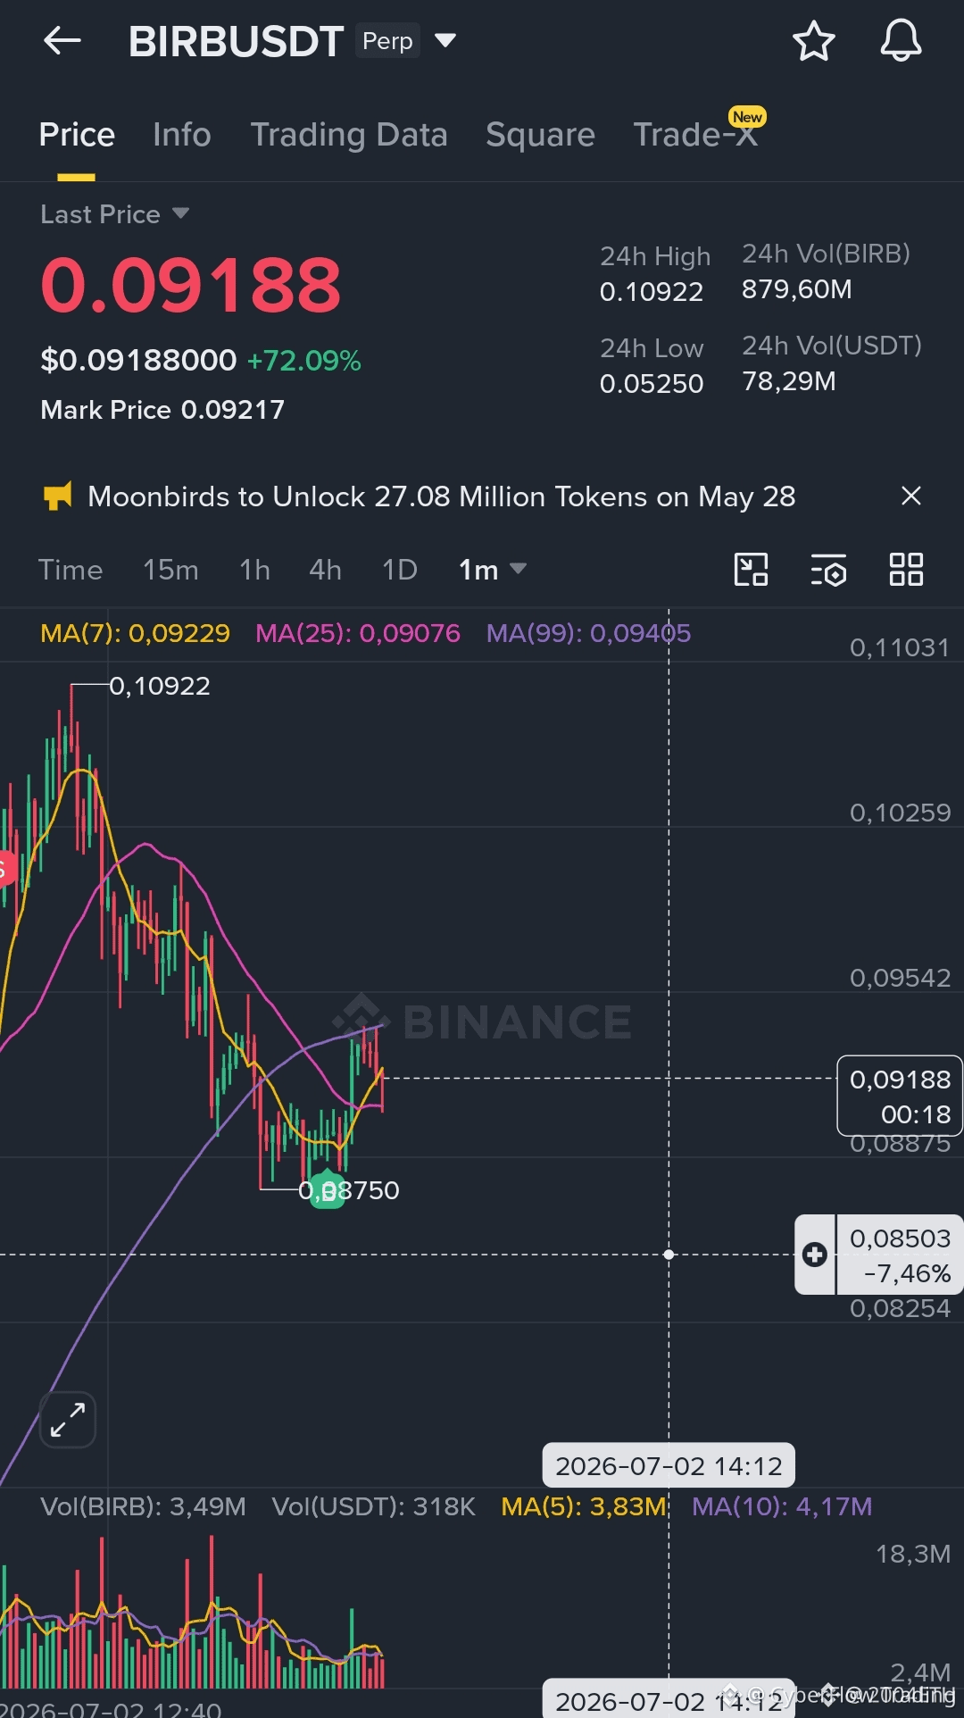
Task: Expand the 1m interval dropdown
Action: point(492,570)
